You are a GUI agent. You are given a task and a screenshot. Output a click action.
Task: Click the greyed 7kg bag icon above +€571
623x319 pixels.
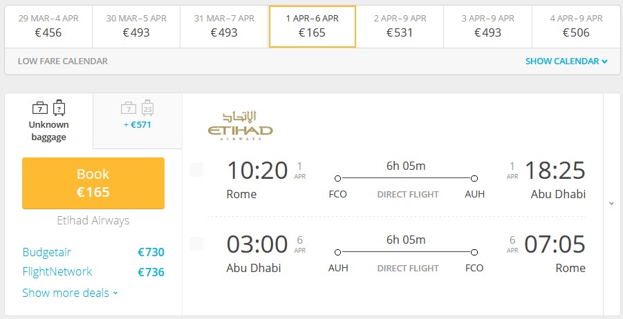click(x=129, y=108)
